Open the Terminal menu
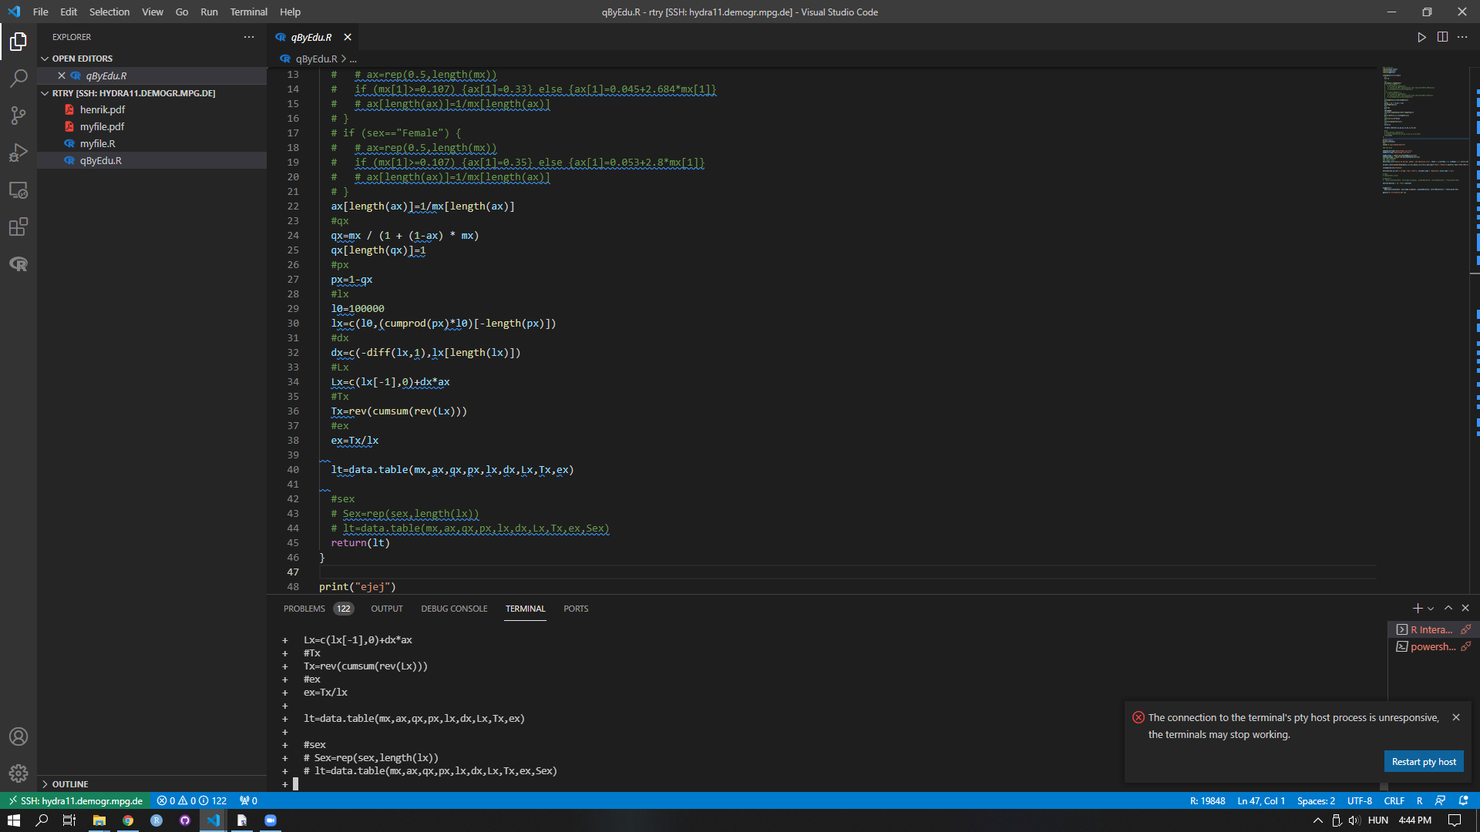The width and height of the screenshot is (1480, 832). click(x=248, y=12)
